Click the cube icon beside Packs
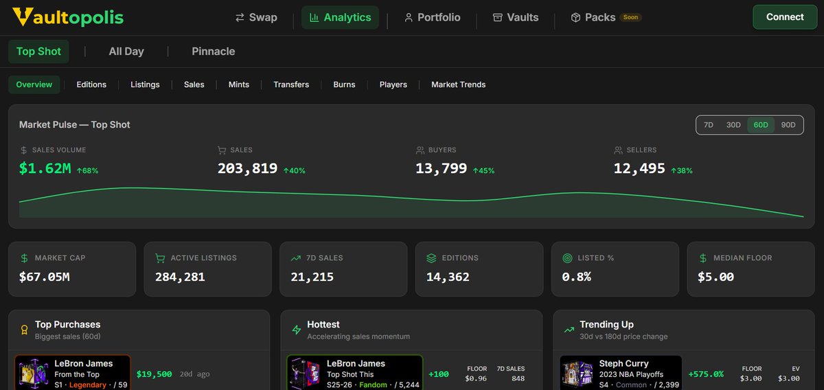 pyautogui.click(x=575, y=17)
